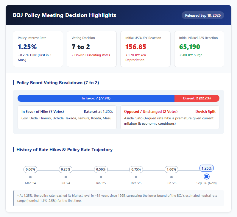This screenshot has width=237, height=217.
Task: Click the Released Sep 18, 2026 badge
Action: pos(203,15)
